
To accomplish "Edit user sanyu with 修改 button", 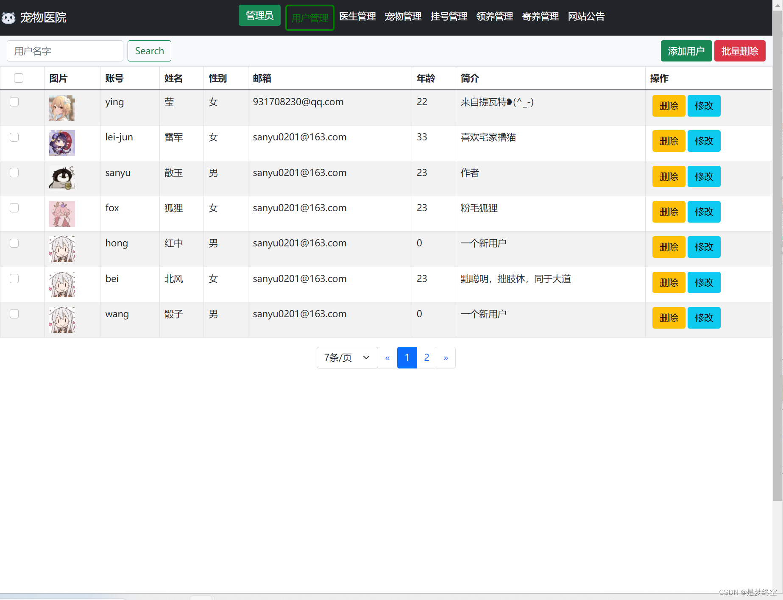I will coord(704,176).
